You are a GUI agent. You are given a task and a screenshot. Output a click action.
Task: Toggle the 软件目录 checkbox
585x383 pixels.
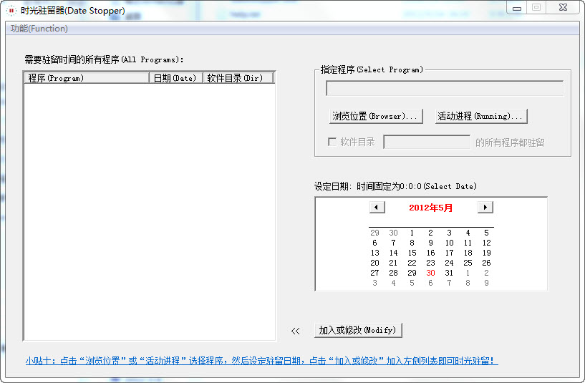point(332,142)
